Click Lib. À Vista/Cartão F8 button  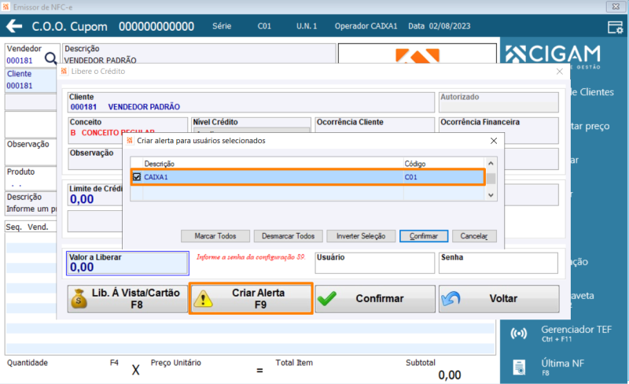click(127, 299)
